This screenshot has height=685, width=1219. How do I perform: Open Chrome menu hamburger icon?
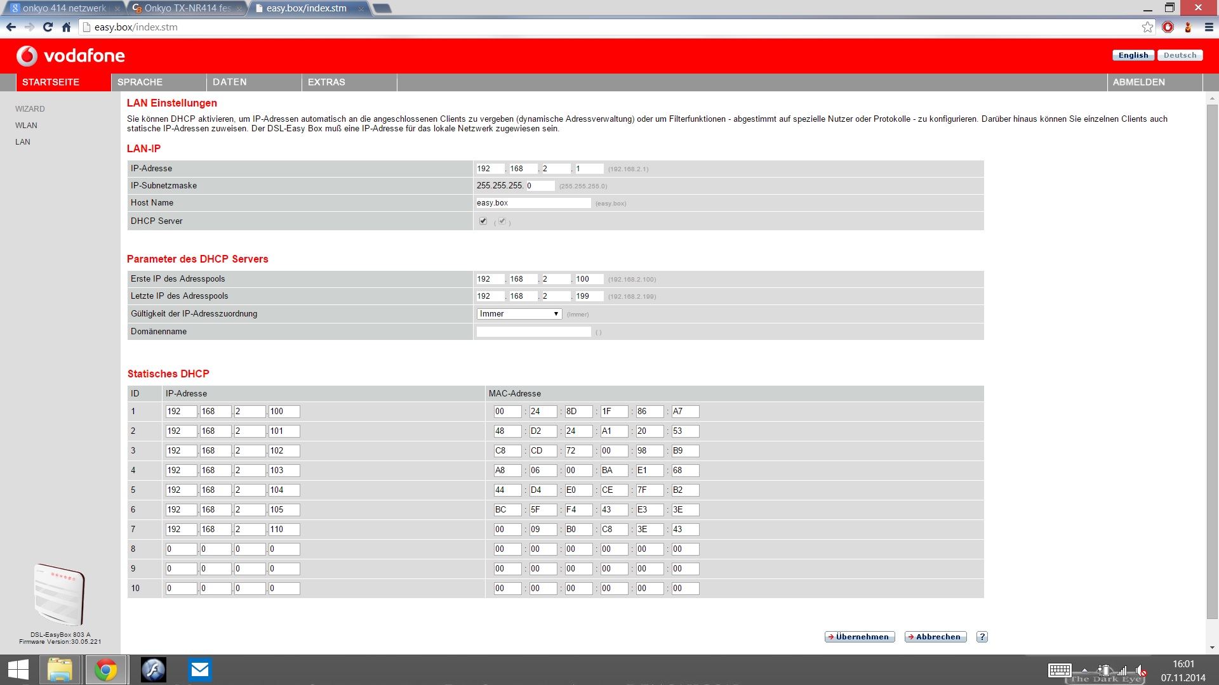[x=1208, y=27]
